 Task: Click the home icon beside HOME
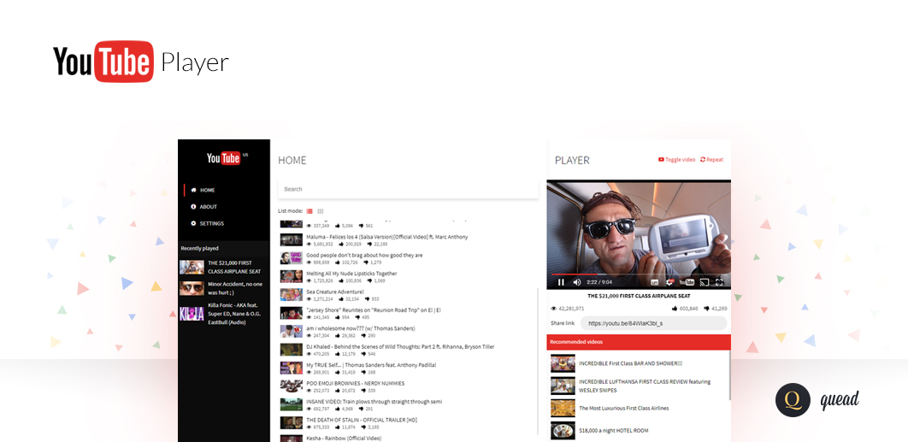click(193, 190)
